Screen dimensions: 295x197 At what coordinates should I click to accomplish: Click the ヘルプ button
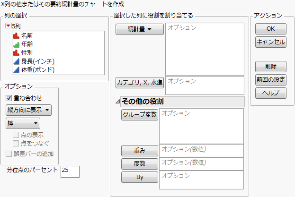coord(270,93)
